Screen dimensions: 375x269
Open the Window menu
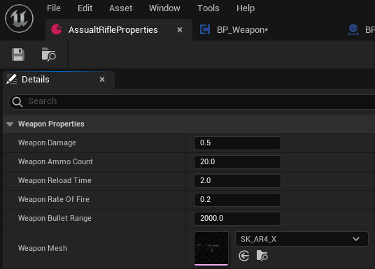point(164,8)
